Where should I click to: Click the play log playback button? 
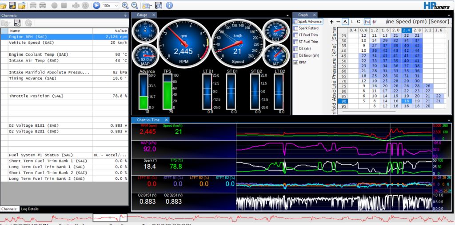pyautogui.click(x=96, y=5)
